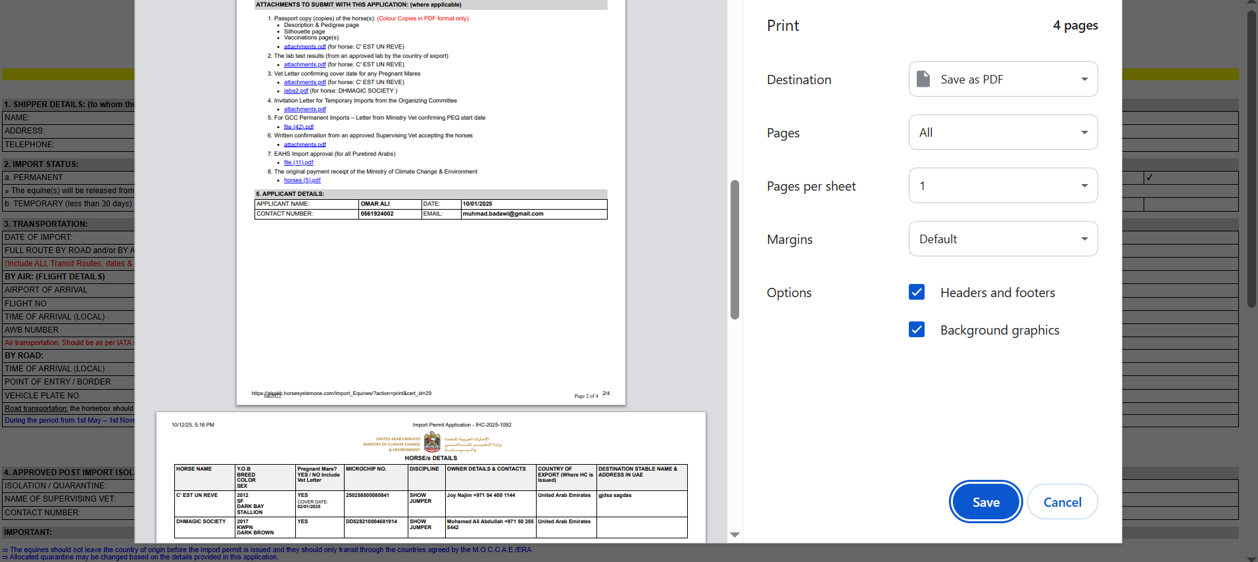Click 'AIRPORT OF ARRIVAL' row behind the dialog
The image size is (1258, 562).
(68, 290)
